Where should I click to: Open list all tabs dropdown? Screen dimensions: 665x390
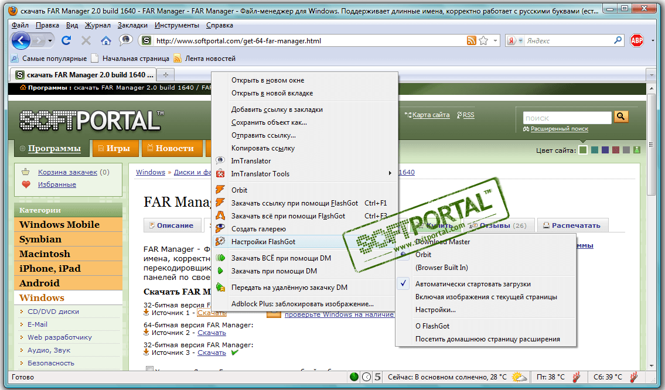(652, 75)
